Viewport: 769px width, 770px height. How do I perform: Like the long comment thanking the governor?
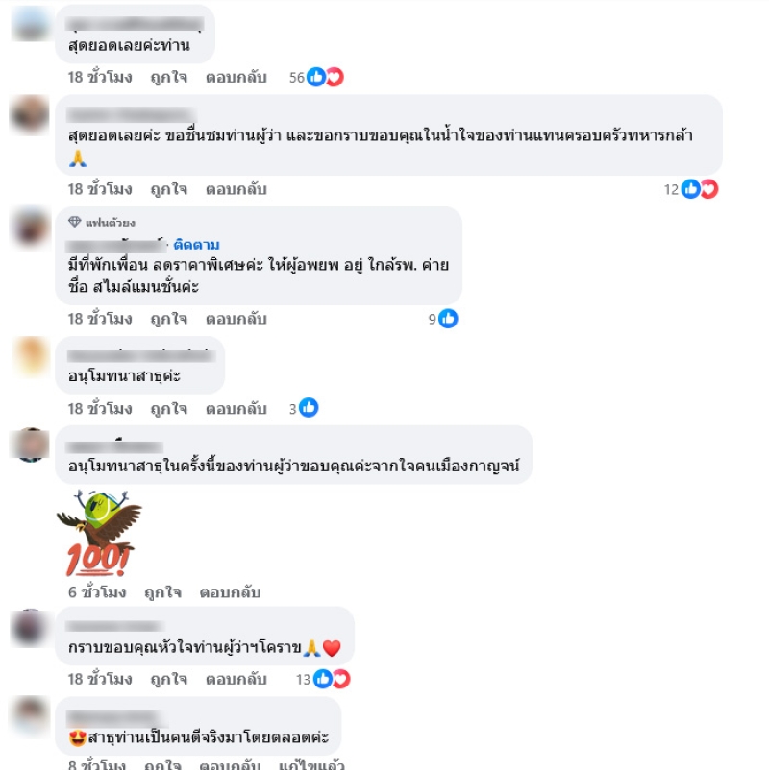click(168, 189)
